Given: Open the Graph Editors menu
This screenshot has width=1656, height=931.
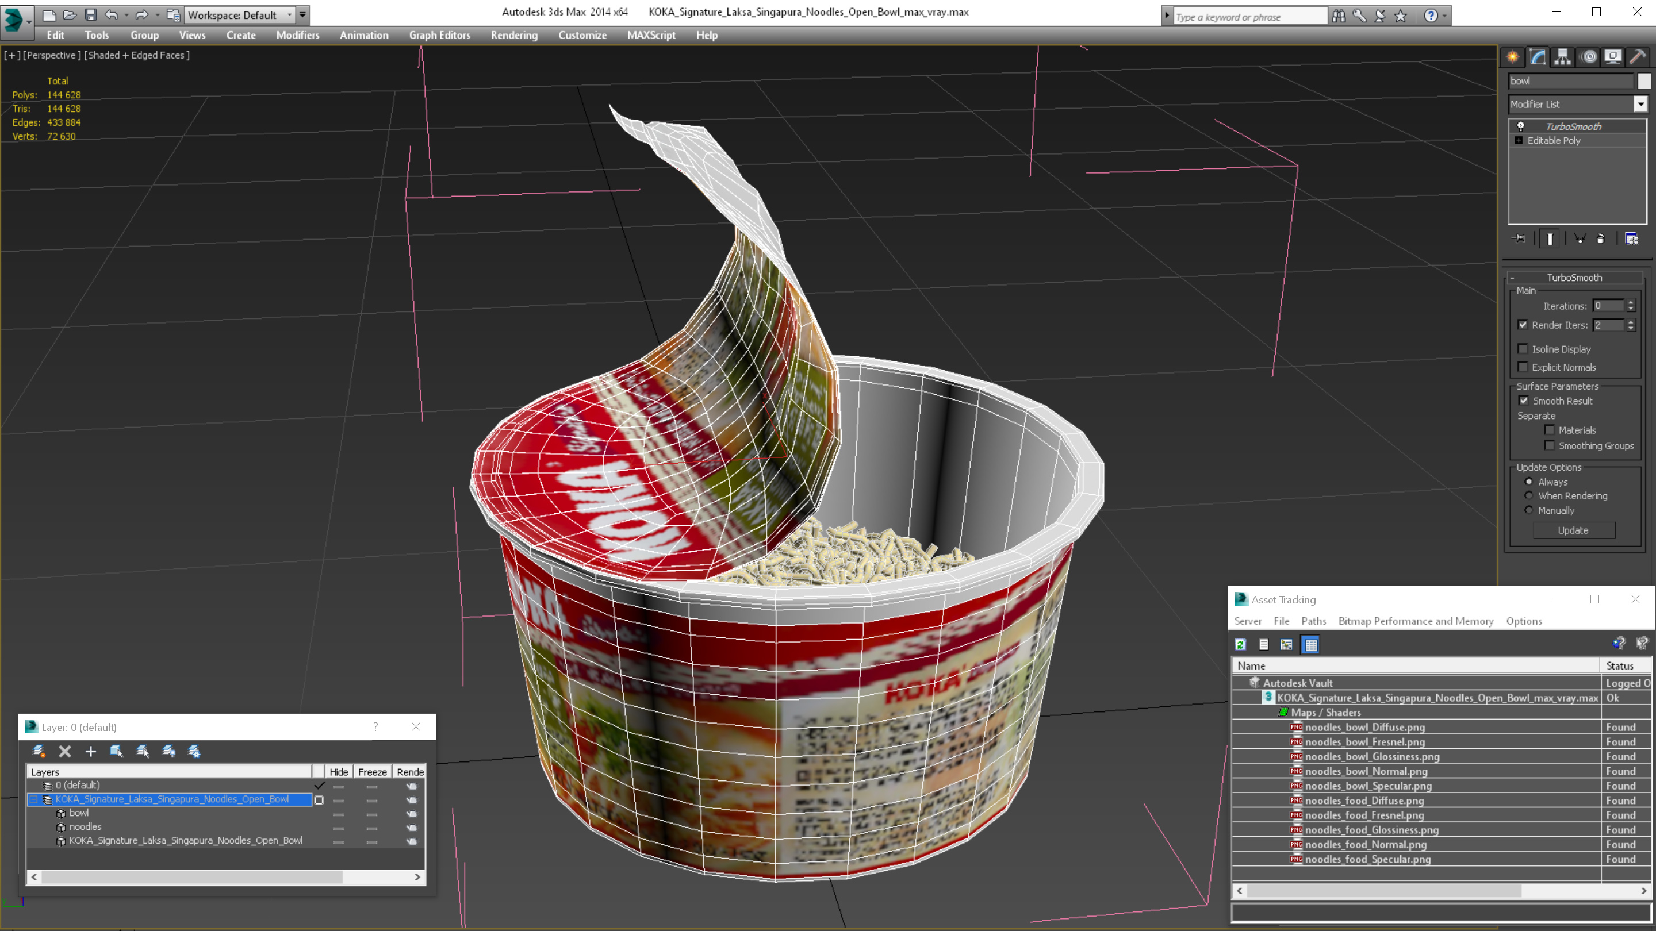Looking at the screenshot, I should tap(440, 35).
